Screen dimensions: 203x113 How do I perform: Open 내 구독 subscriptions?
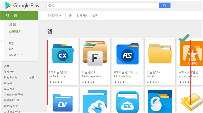8,83
